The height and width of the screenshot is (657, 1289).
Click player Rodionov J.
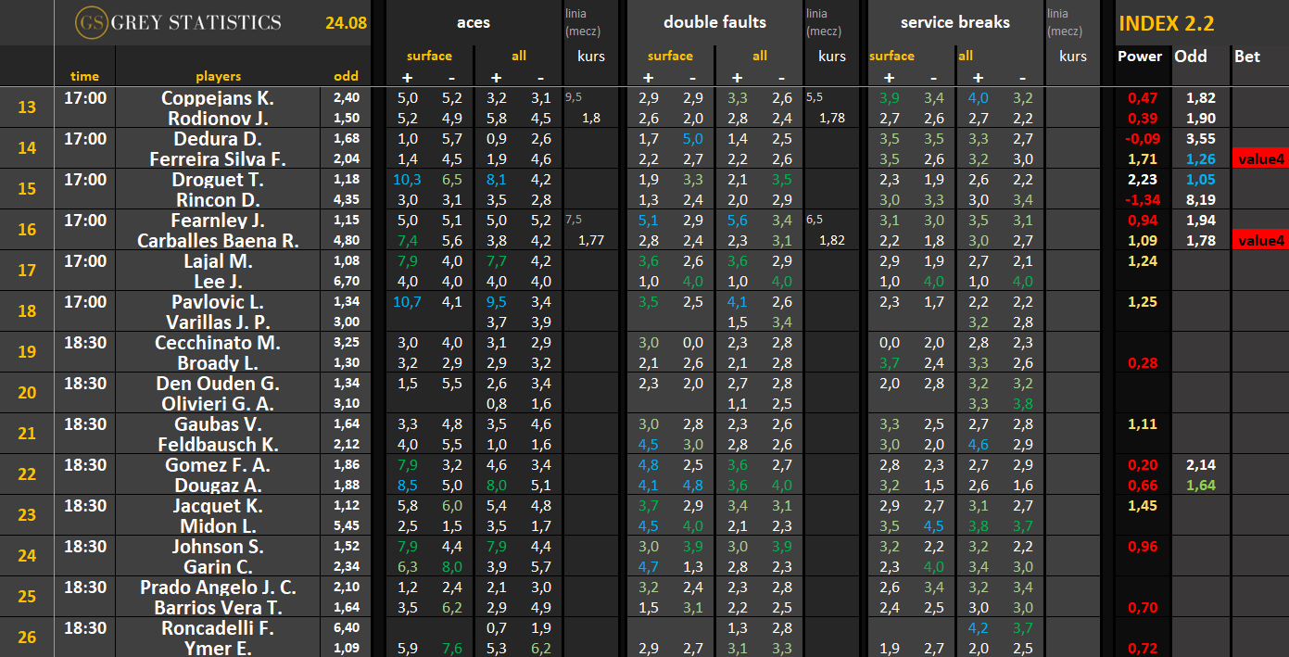click(218, 119)
